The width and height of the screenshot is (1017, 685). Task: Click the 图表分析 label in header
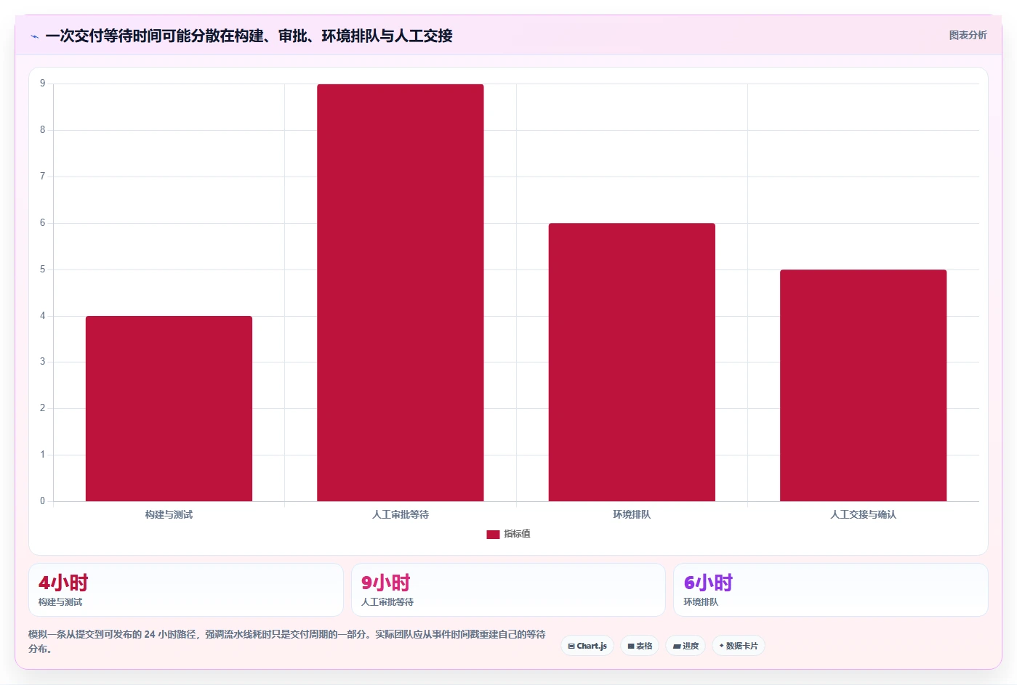pyautogui.click(x=968, y=35)
